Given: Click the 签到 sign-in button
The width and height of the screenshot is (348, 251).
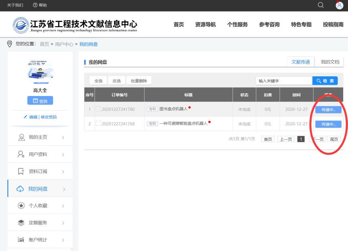Looking at the screenshot, I should click(x=40, y=100).
